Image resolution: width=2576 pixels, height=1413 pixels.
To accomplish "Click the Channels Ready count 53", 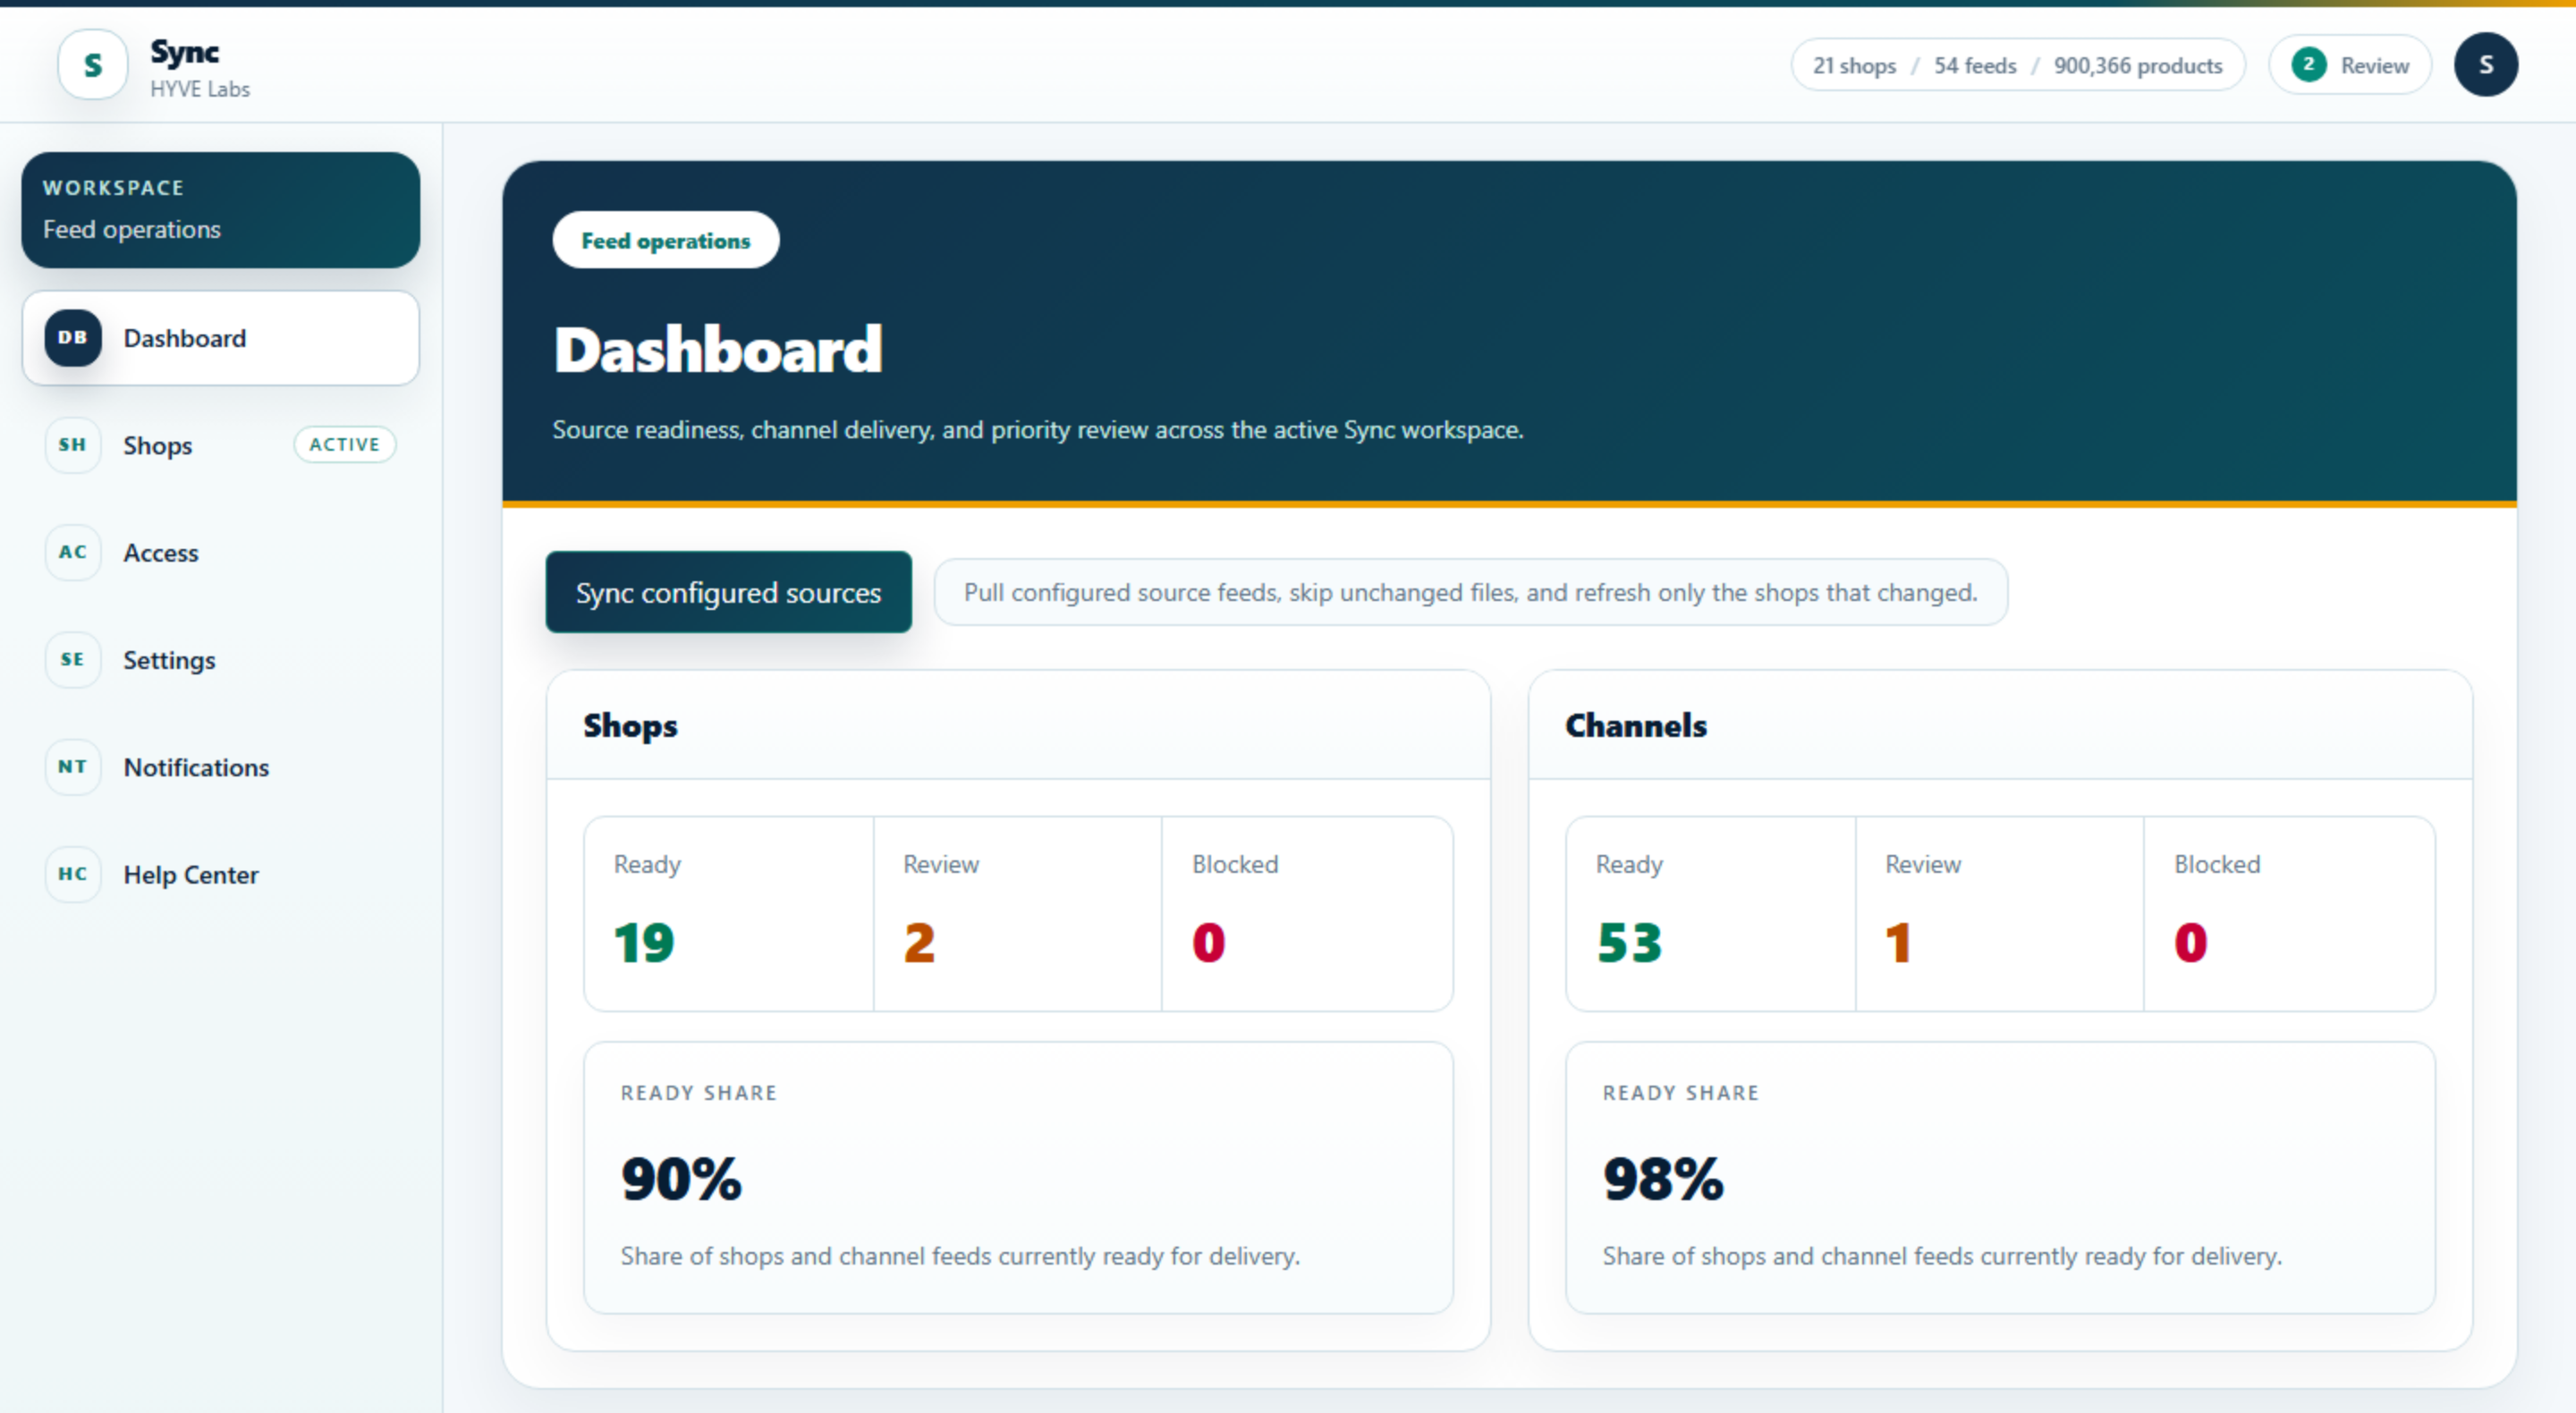I will pos(1629,942).
